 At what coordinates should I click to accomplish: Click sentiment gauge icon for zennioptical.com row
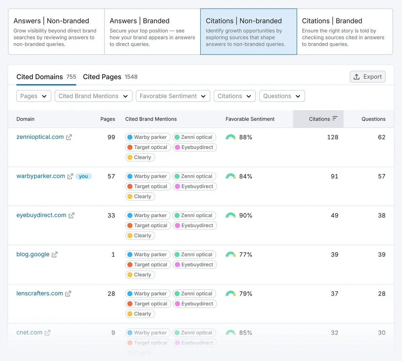(x=230, y=137)
